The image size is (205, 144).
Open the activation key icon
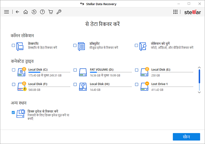(x=59, y=12)
